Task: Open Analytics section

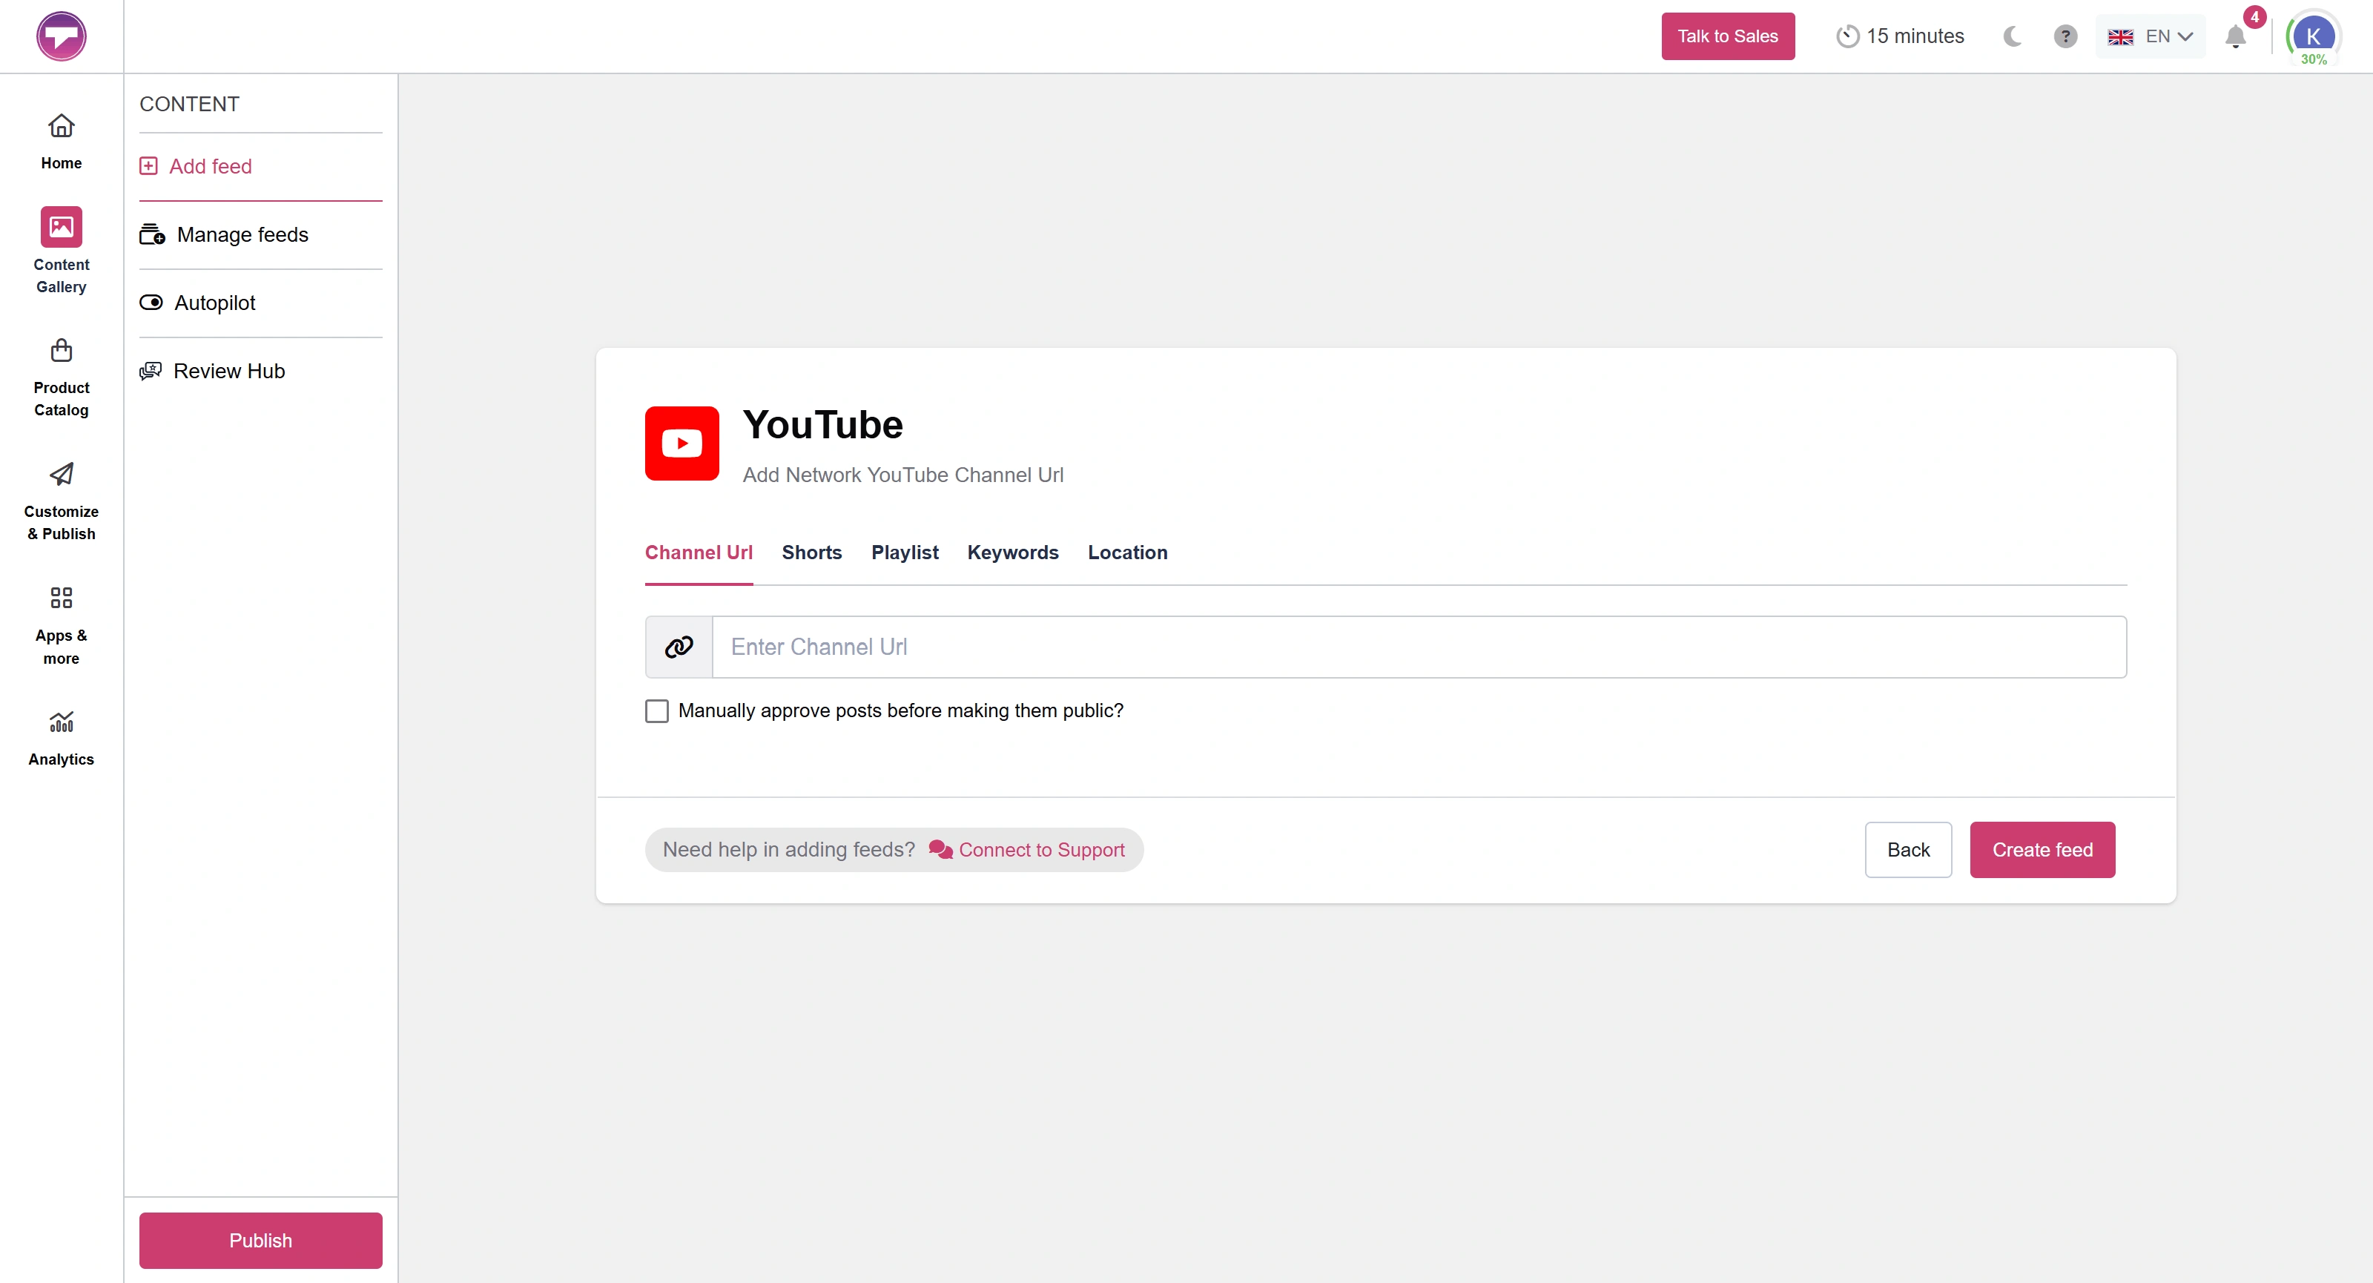Action: click(61, 738)
